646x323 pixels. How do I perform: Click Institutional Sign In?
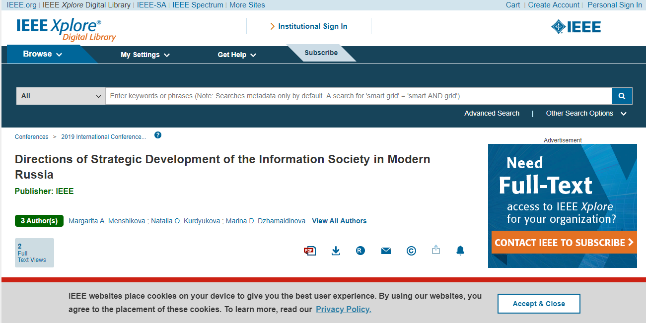click(308, 26)
